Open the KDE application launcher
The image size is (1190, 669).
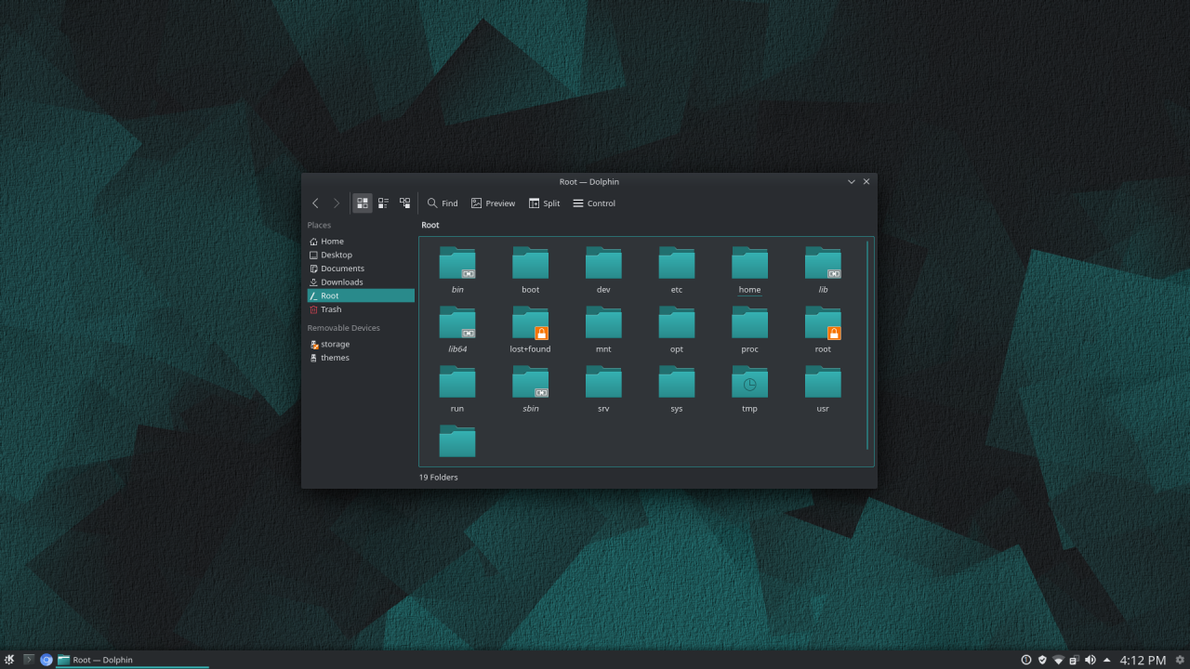tap(9, 660)
